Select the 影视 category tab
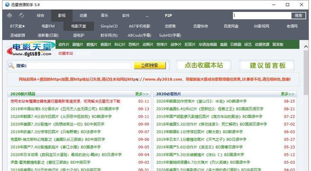311x171 pixels. tap(62, 15)
